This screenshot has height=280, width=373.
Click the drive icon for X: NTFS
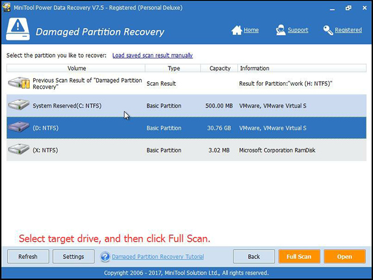tap(19, 149)
